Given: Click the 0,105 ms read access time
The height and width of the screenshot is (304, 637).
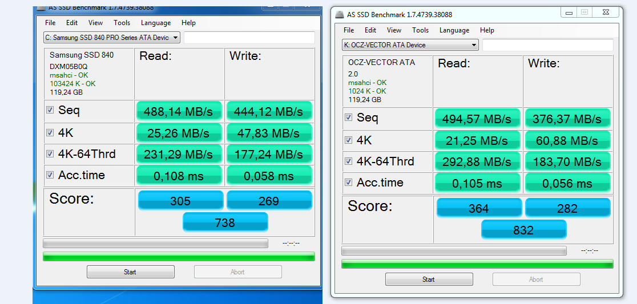Looking at the screenshot, I should [478, 183].
